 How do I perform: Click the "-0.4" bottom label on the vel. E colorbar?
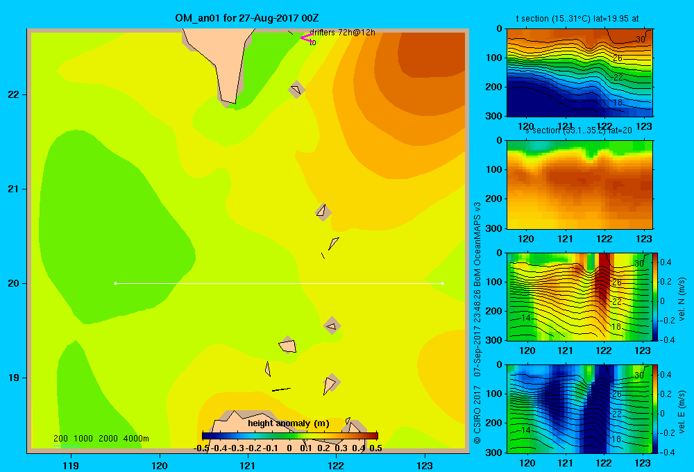coord(666,452)
